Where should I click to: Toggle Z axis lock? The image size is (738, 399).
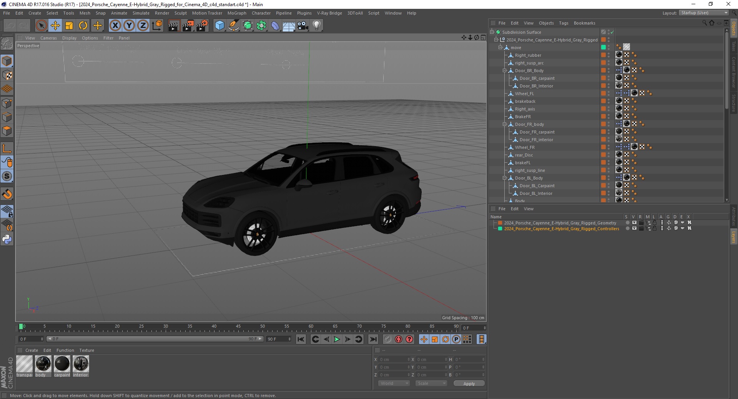click(143, 26)
